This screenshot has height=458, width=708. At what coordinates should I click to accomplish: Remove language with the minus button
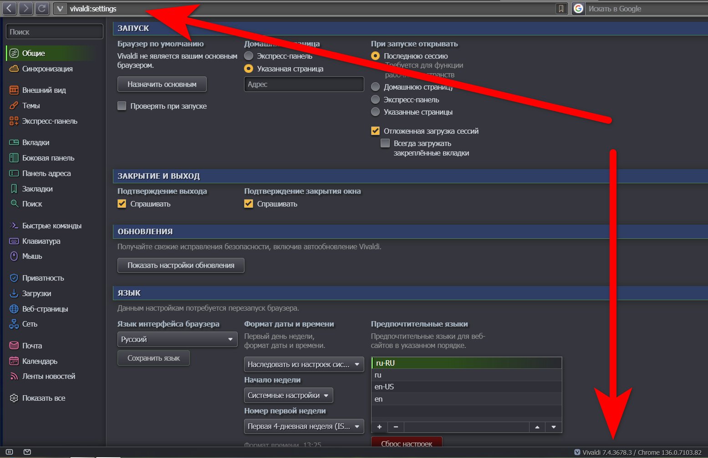pos(396,427)
